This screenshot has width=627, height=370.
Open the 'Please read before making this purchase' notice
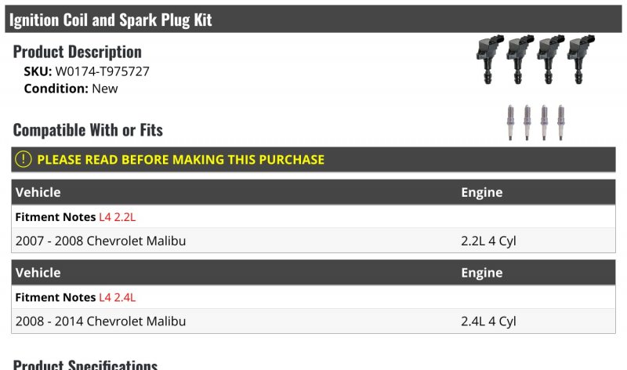click(180, 160)
